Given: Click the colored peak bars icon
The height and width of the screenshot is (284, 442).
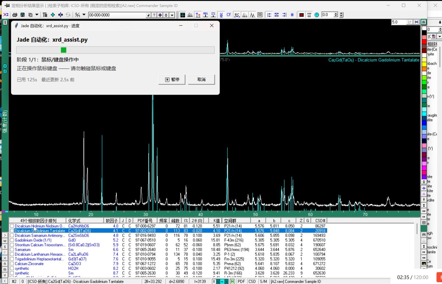Looking at the screenshot, I should coord(245,15).
